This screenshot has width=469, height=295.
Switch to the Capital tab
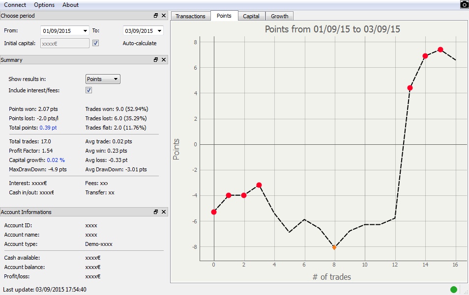point(251,16)
